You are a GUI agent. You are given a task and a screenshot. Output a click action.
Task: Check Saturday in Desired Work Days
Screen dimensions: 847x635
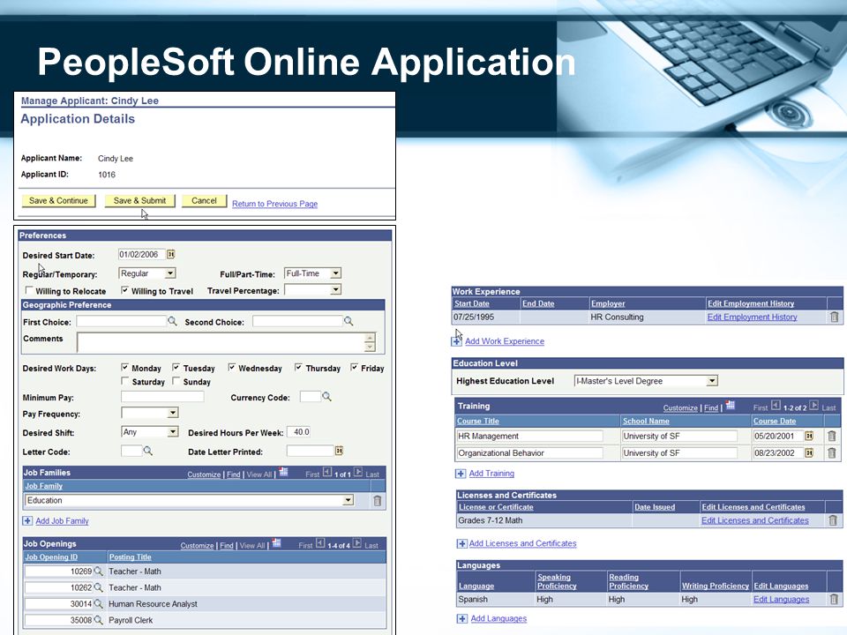(x=124, y=381)
